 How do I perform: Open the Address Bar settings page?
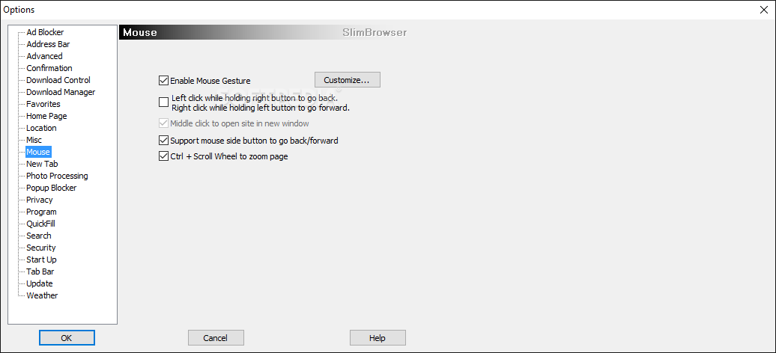(x=48, y=44)
